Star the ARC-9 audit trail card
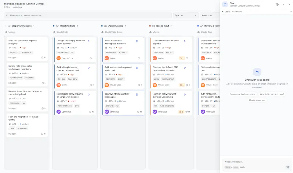293x173 pixels. click(x=106, y=74)
